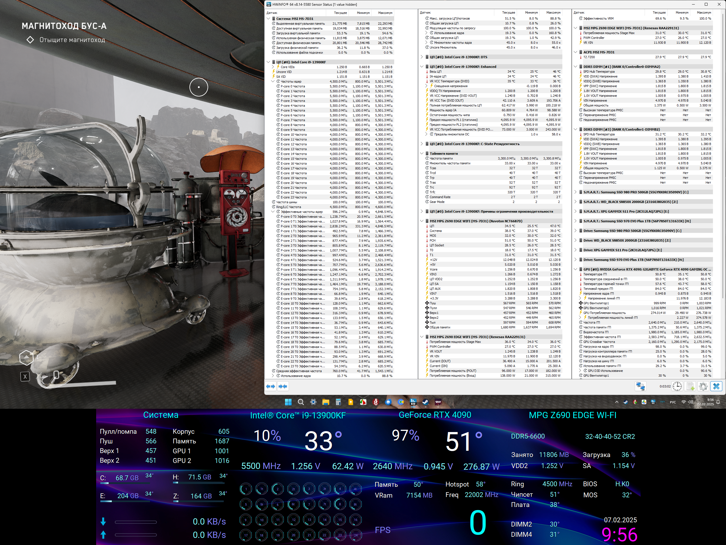Expand S.M.A.R.T. Samsung SSD 980 PRO group

click(x=575, y=192)
